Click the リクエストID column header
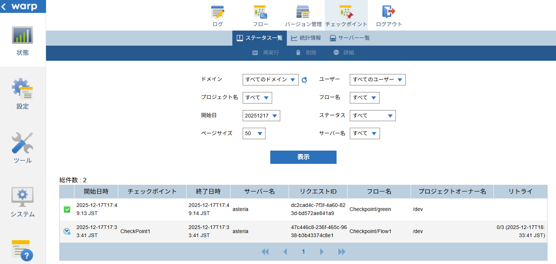 tap(318, 191)
